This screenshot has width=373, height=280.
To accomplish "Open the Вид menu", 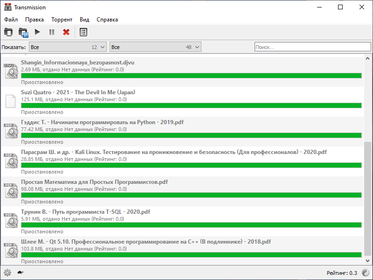I will pos(84,20).
